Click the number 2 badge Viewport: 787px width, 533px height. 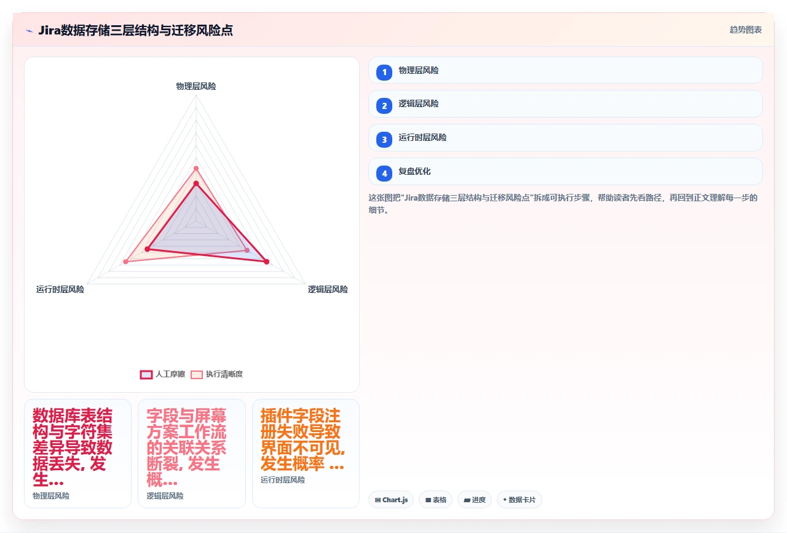(x=384, y=106)
